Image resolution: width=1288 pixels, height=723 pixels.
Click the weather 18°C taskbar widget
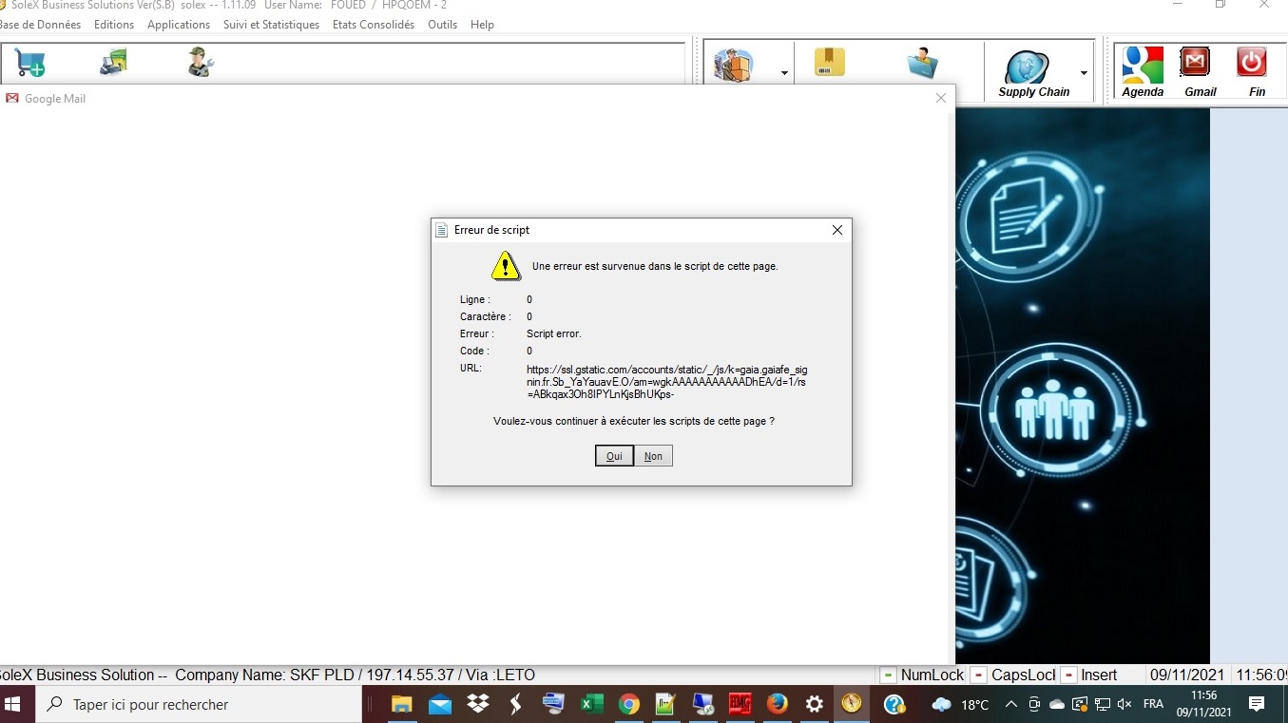click(x=961, y=704)
